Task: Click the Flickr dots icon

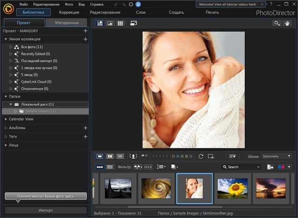Action: click(281, 167)
